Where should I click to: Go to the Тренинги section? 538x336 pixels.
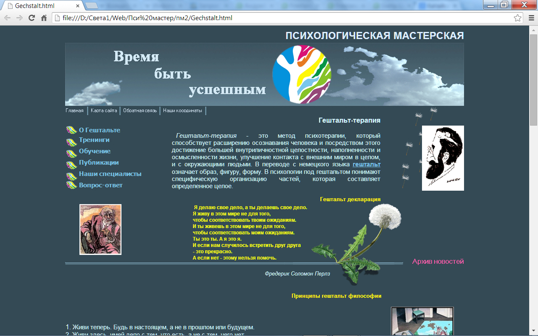(94, 140)
